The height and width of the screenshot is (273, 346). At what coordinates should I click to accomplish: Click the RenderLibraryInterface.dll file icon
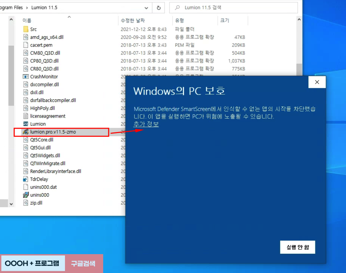click(25, 171)
